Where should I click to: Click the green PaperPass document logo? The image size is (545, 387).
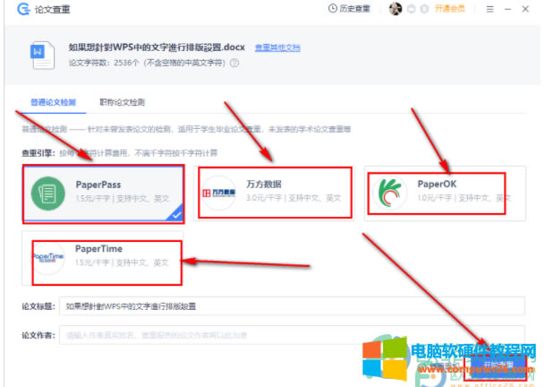pyautogui.click(x=48, y=193)
